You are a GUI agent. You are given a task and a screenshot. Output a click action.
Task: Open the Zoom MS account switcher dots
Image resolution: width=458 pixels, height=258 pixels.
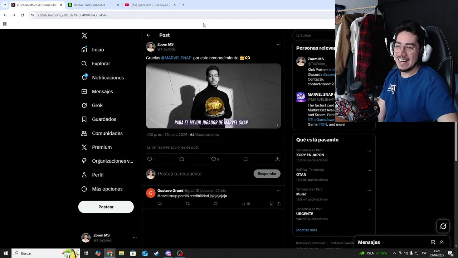click(x=135, y=238)
